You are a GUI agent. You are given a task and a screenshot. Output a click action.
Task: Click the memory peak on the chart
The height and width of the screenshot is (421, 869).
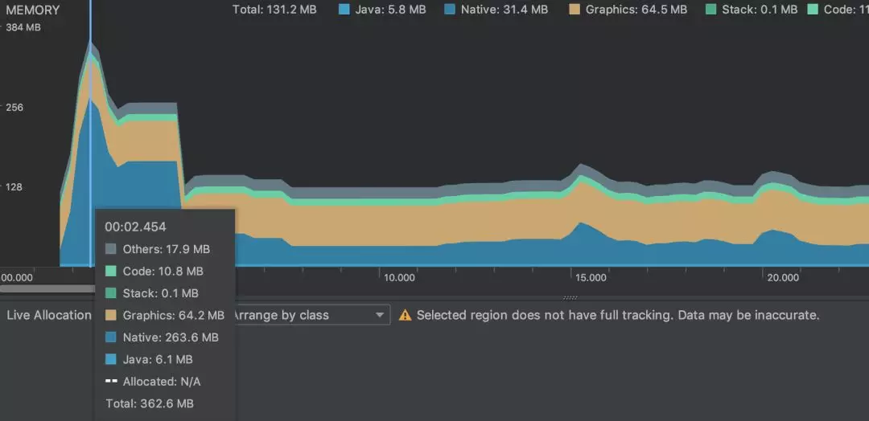click(x=90, y=42)
